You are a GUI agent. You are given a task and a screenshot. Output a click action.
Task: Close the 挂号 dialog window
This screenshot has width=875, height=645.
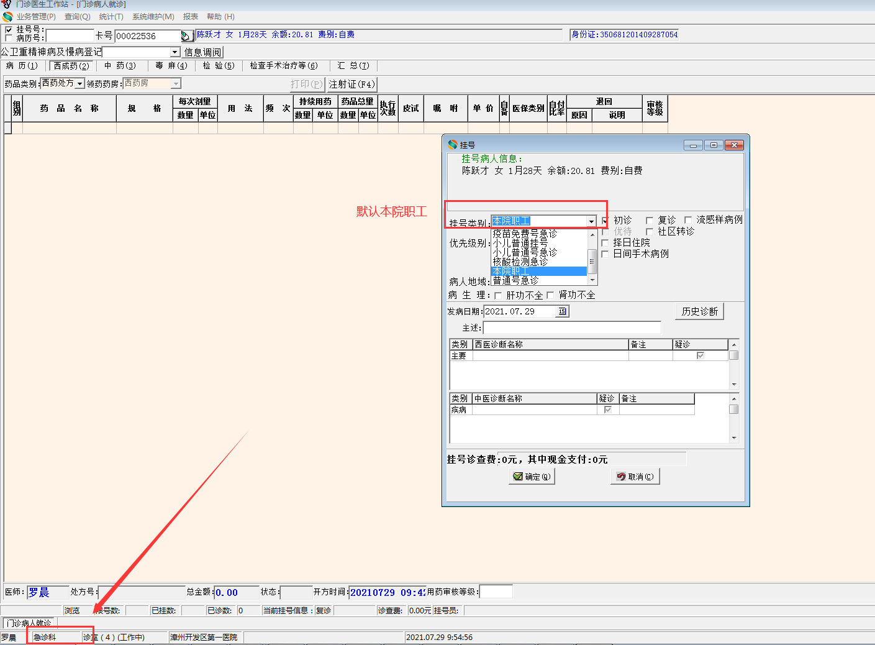point(733,145)
